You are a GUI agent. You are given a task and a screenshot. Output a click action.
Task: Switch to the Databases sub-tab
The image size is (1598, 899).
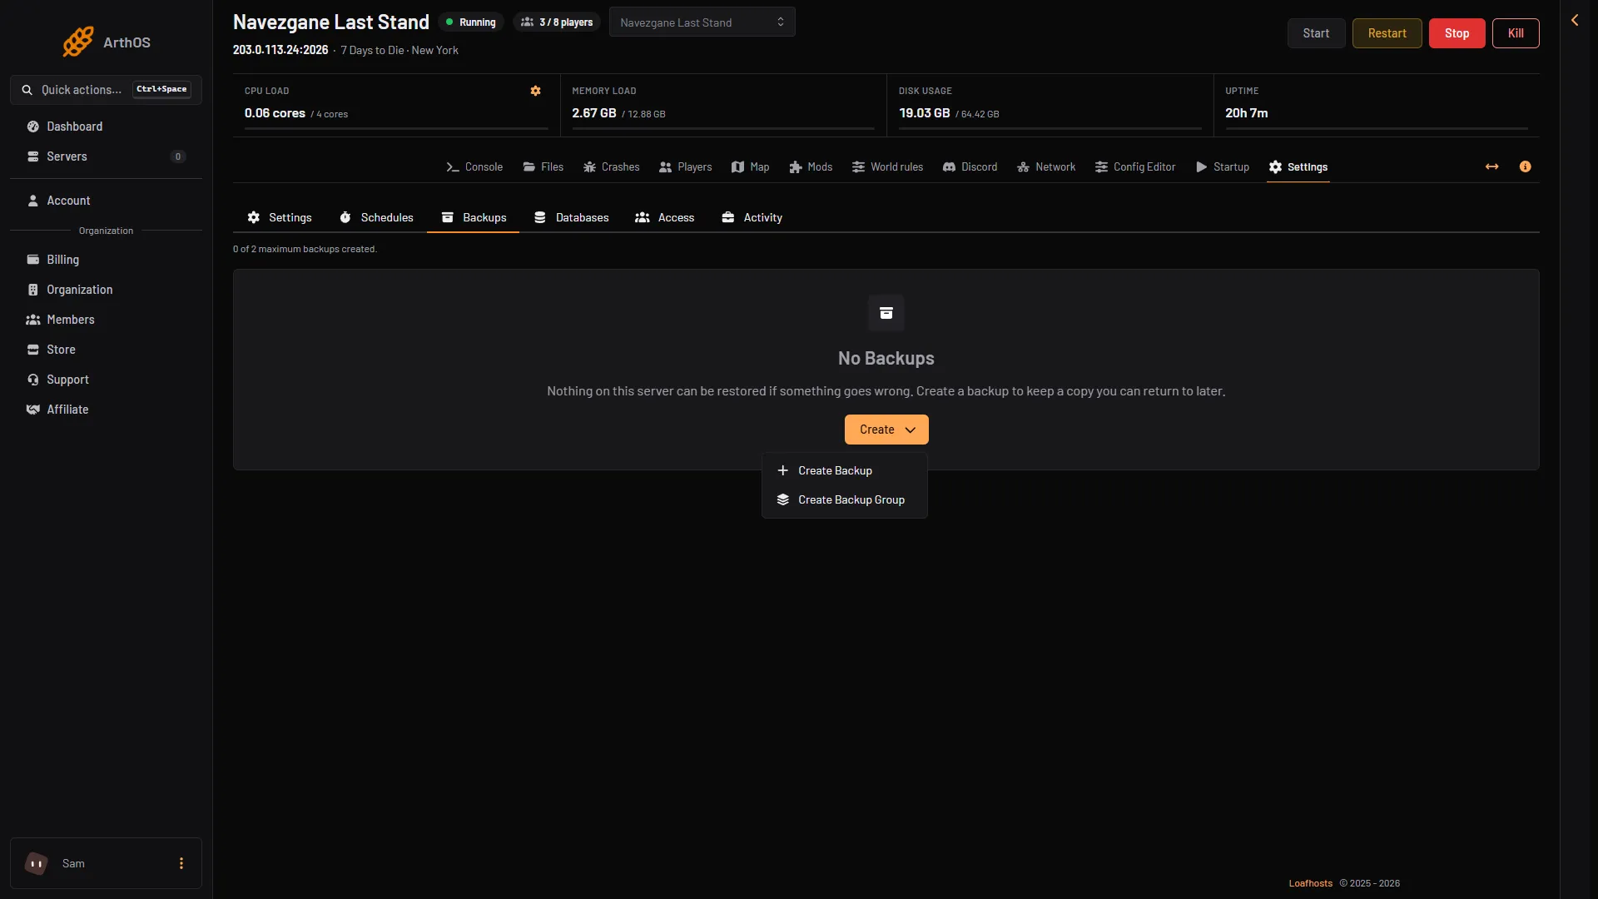pyautogui.click(x=571, y=217)
